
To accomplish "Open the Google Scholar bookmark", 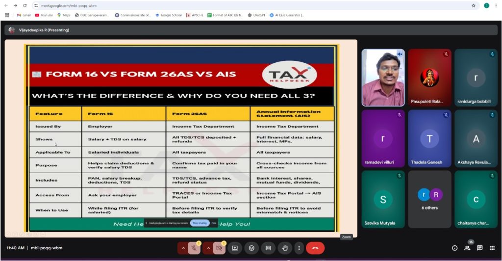I will tap(169, 15).
